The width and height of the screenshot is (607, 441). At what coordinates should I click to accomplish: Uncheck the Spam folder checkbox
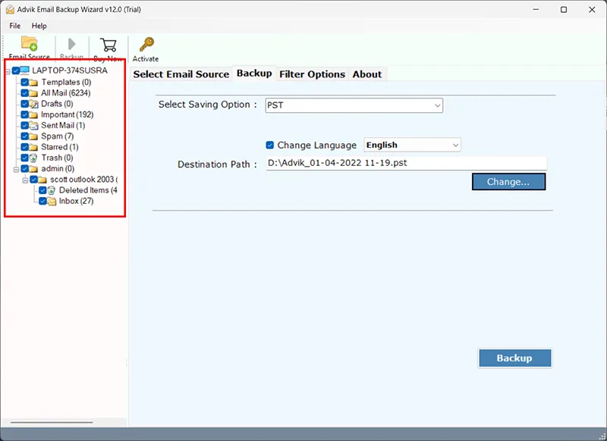[x=25, y=136]
